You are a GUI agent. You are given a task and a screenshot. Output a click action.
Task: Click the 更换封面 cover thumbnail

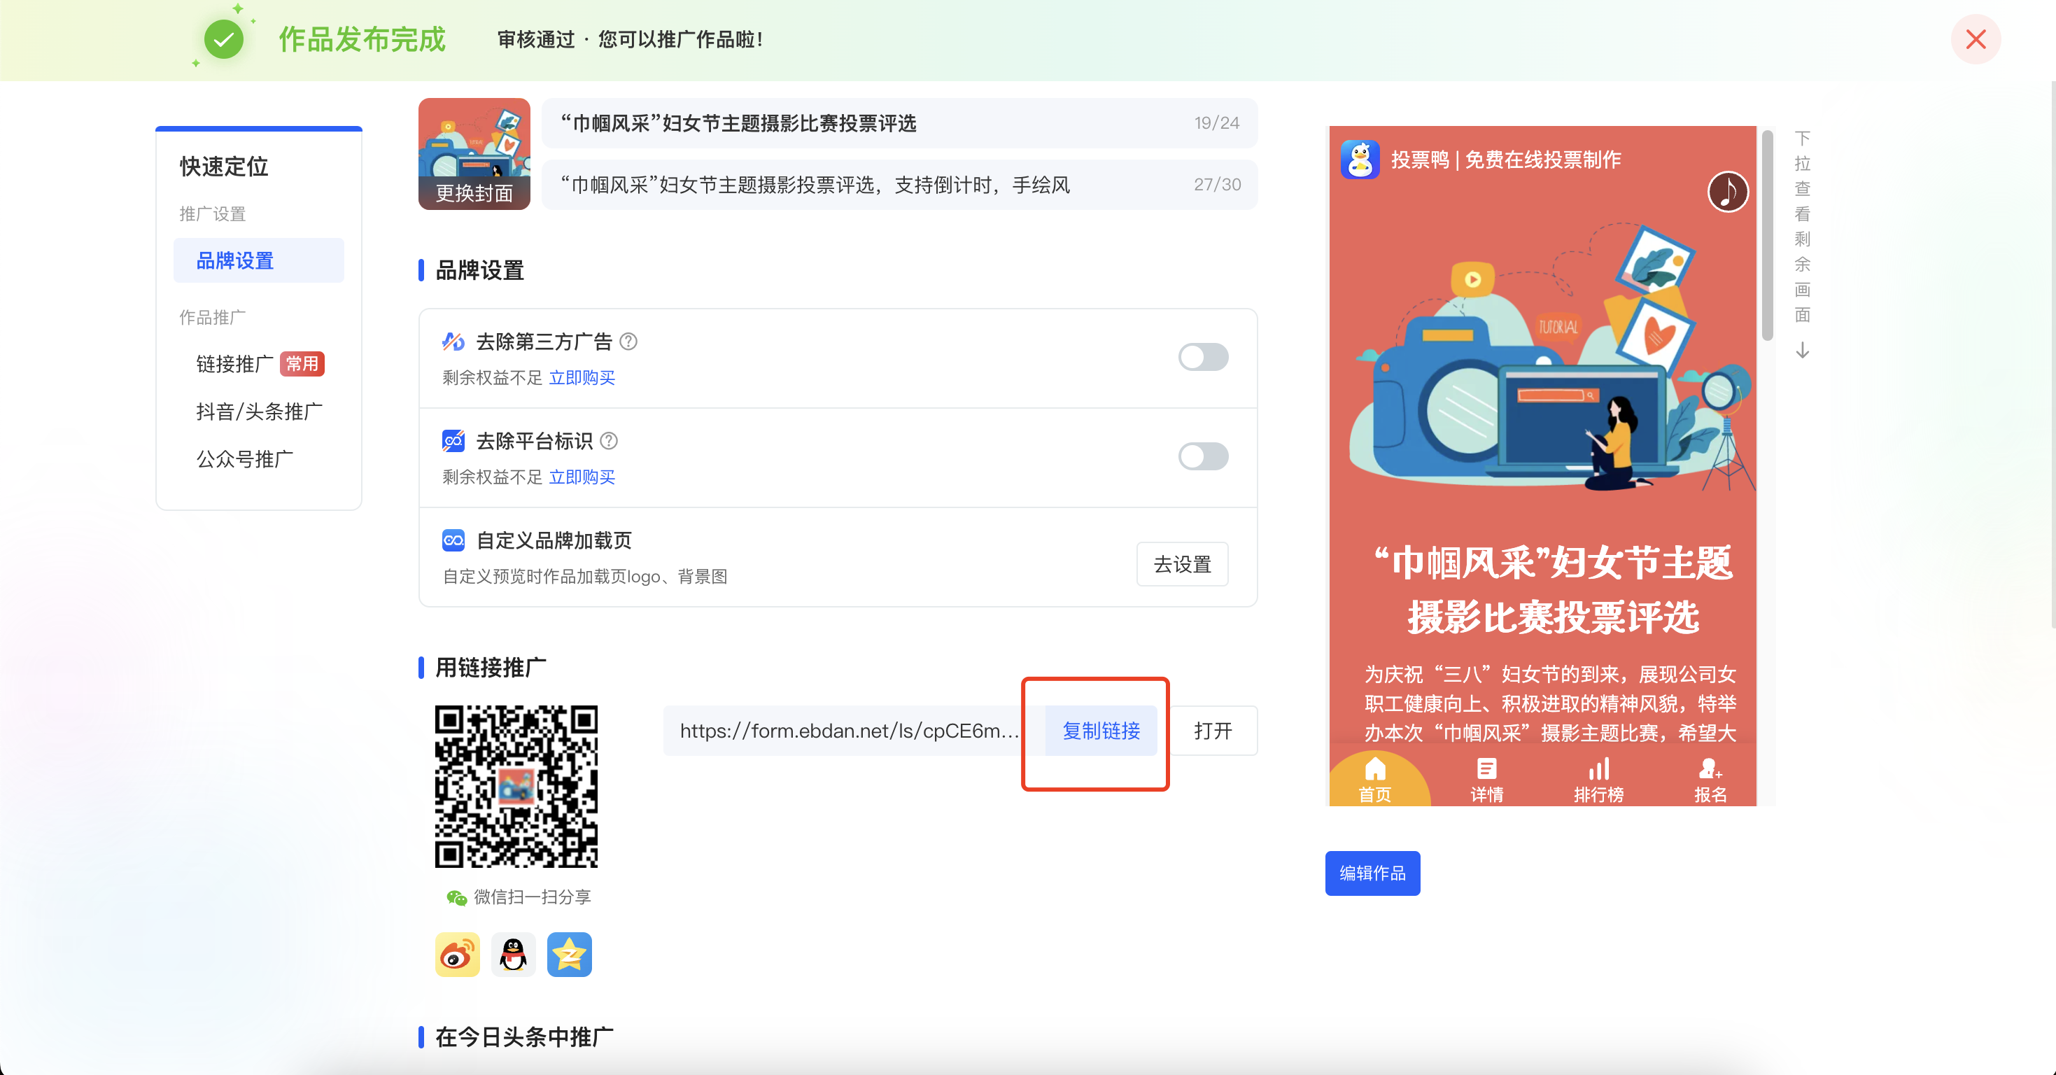click(x=474, y=154)
